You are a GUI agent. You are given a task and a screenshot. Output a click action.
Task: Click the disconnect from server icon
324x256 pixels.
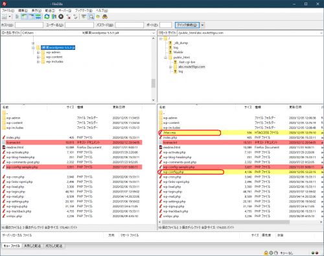[68, 17]
